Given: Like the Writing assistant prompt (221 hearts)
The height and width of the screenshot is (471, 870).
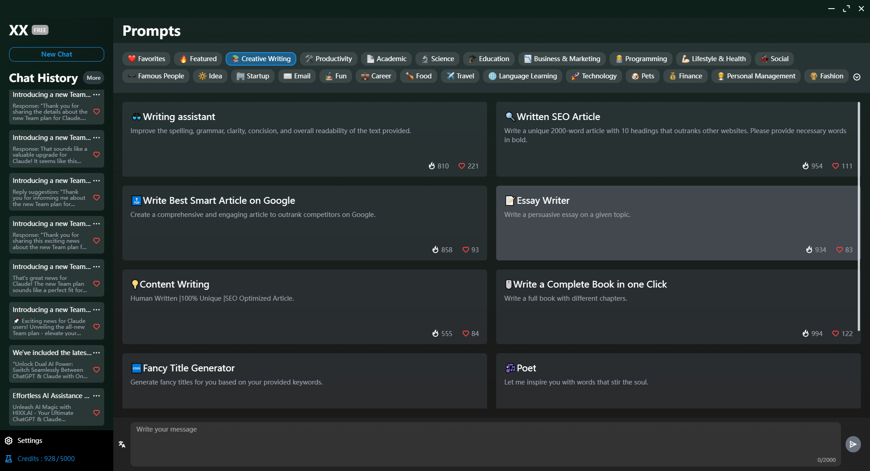Looking at the screenshot, I should pos(462,166).
